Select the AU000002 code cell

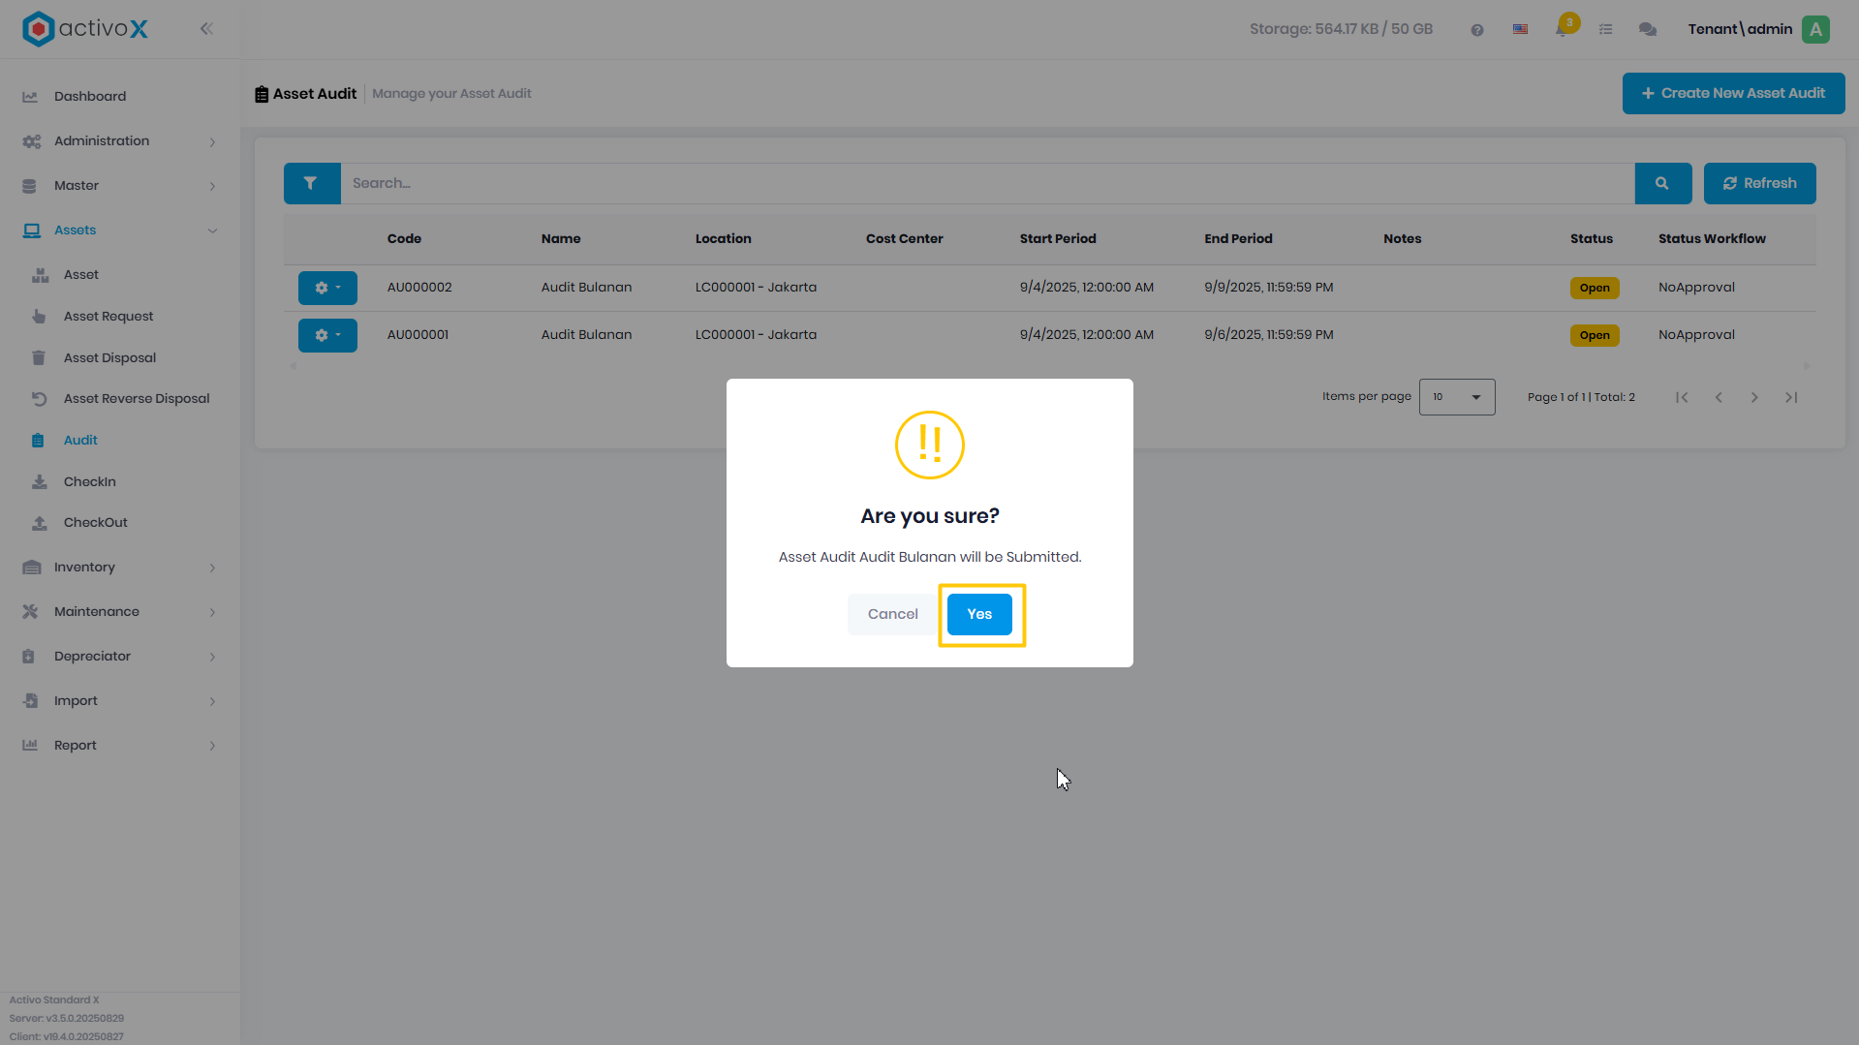point(419,288)
